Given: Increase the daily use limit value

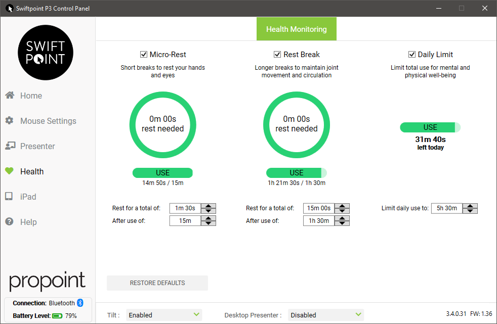Looking at the screenshot, I should [470, 206].
